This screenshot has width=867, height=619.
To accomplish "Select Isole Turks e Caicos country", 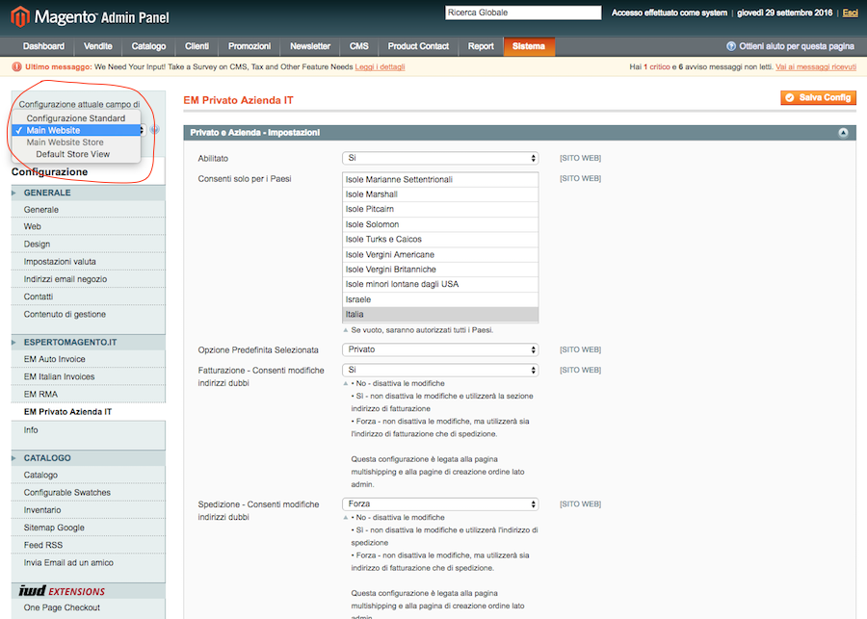I will (x=440, y=240).
